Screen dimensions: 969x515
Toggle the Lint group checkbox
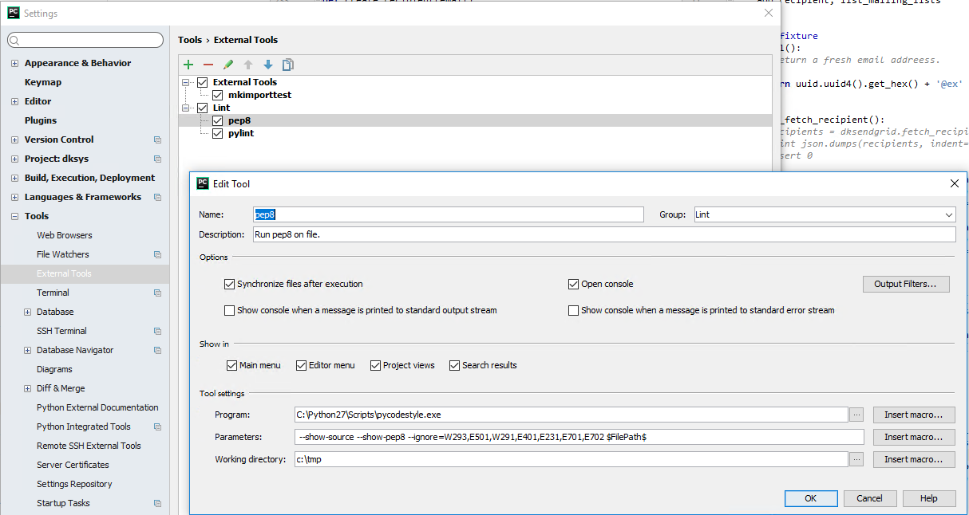click(x=202, y=108)
